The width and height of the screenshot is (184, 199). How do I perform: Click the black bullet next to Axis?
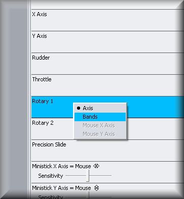79,108
